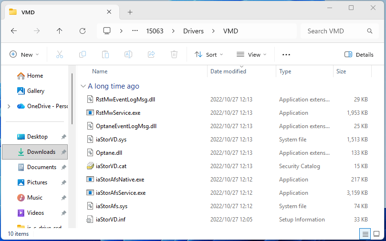The height and width of the screenshot is (241, 386).
Task: Expand the chevron after the PC icon
Action: pyautogui.click(x=121, y=31)
